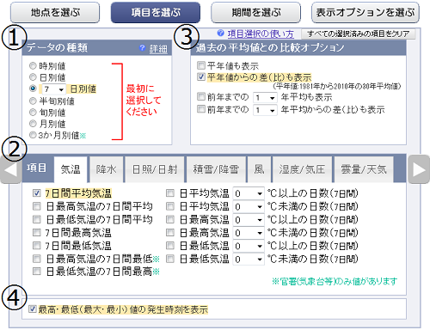The width and height of the screenshot is (430, 330).
Task: Uncheck 7日間平均気温 checkbox
Action: coord(37,193)
